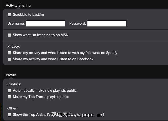Check the Top Tracks playlist public box

pos(9,97)
